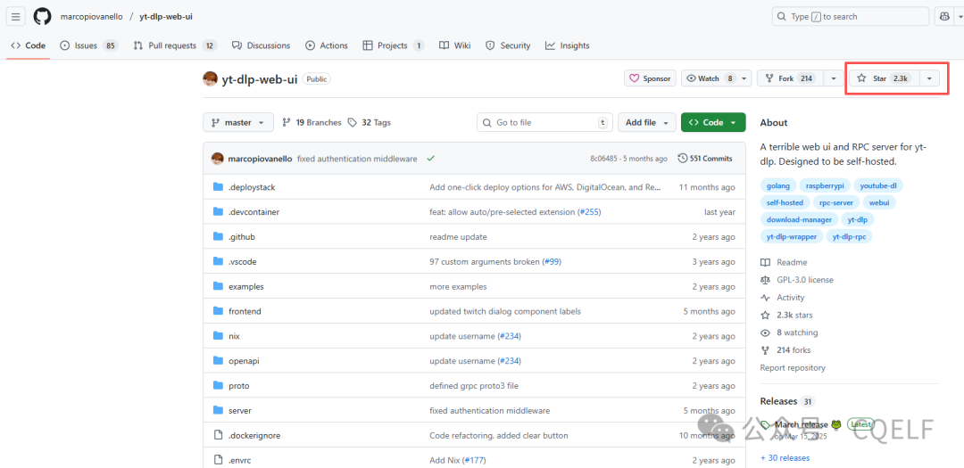
Task: Open the hamburger navigation menu
Action: (x=16, y=16)
